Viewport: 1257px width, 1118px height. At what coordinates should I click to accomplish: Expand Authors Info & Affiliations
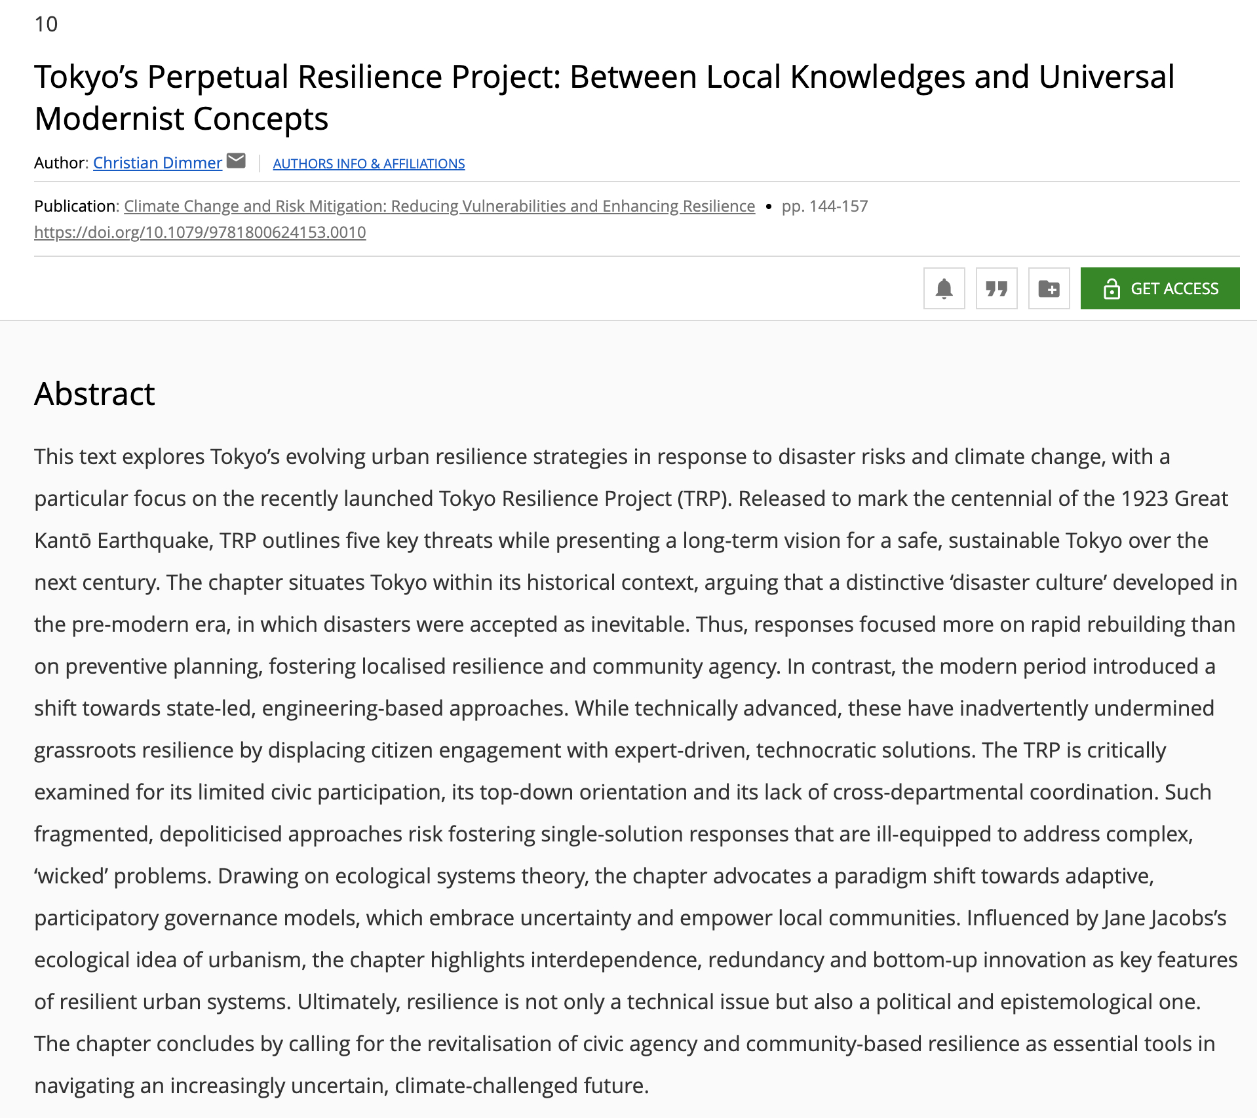[368, 164]
